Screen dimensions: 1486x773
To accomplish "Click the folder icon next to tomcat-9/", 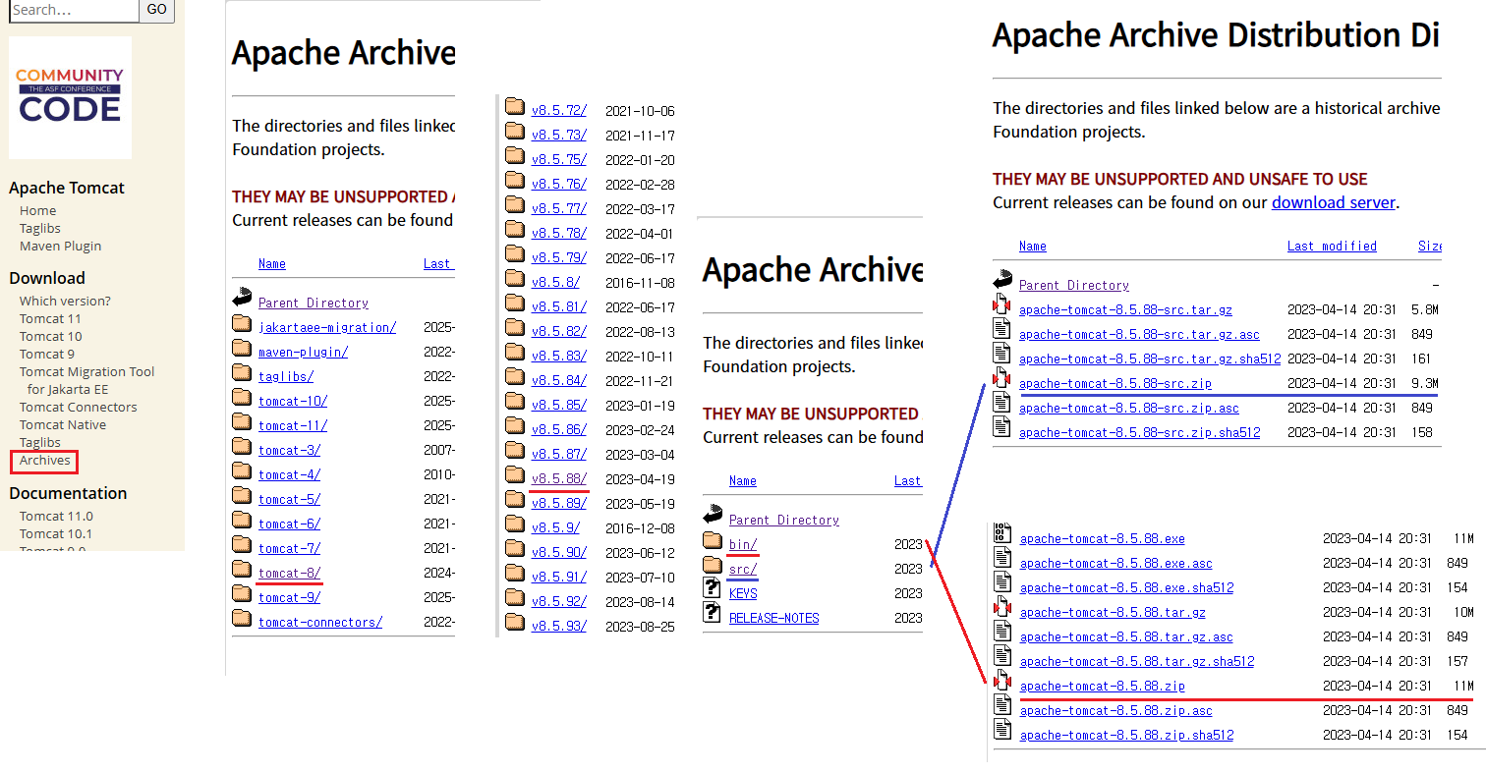I will click(x=242, y=594).
